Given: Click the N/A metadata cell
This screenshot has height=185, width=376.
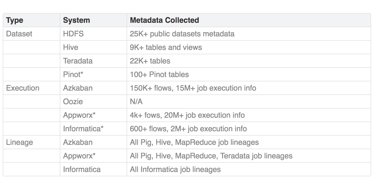Looking at the screenshot, I should (136, 102).
